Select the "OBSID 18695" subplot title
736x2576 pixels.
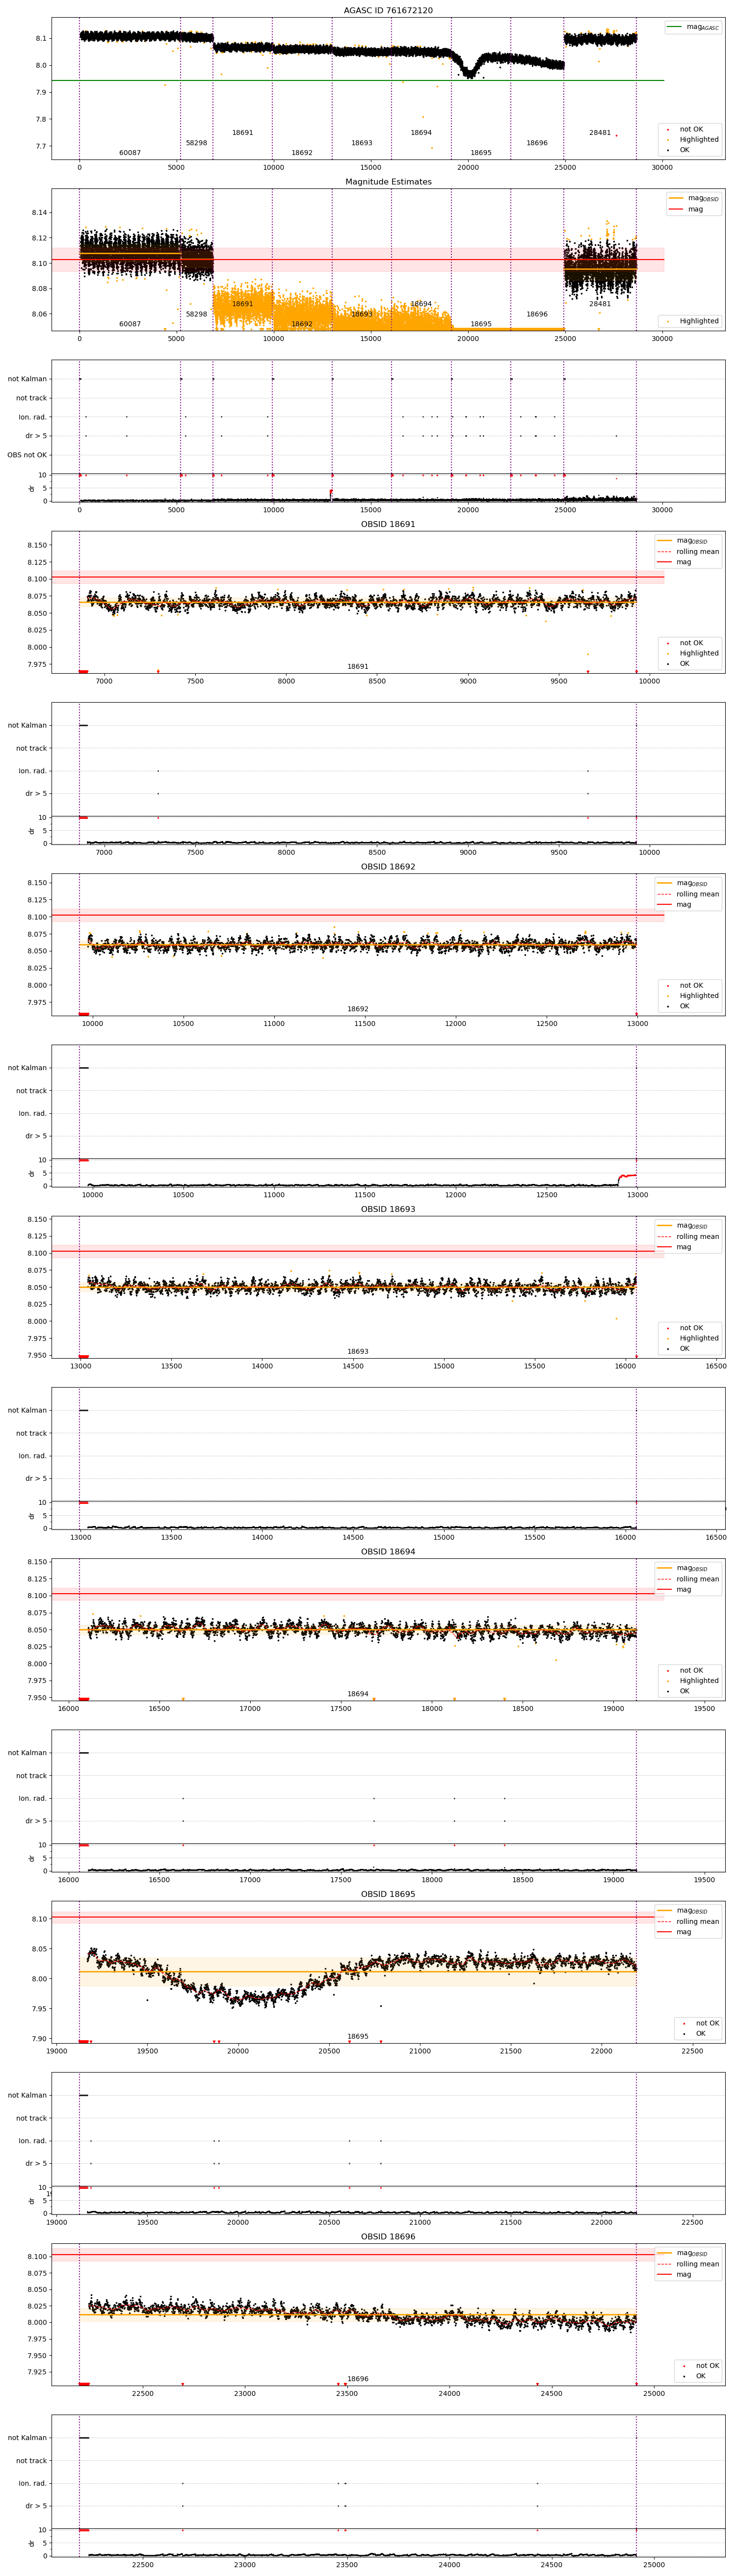click(x=388, y=1894)
